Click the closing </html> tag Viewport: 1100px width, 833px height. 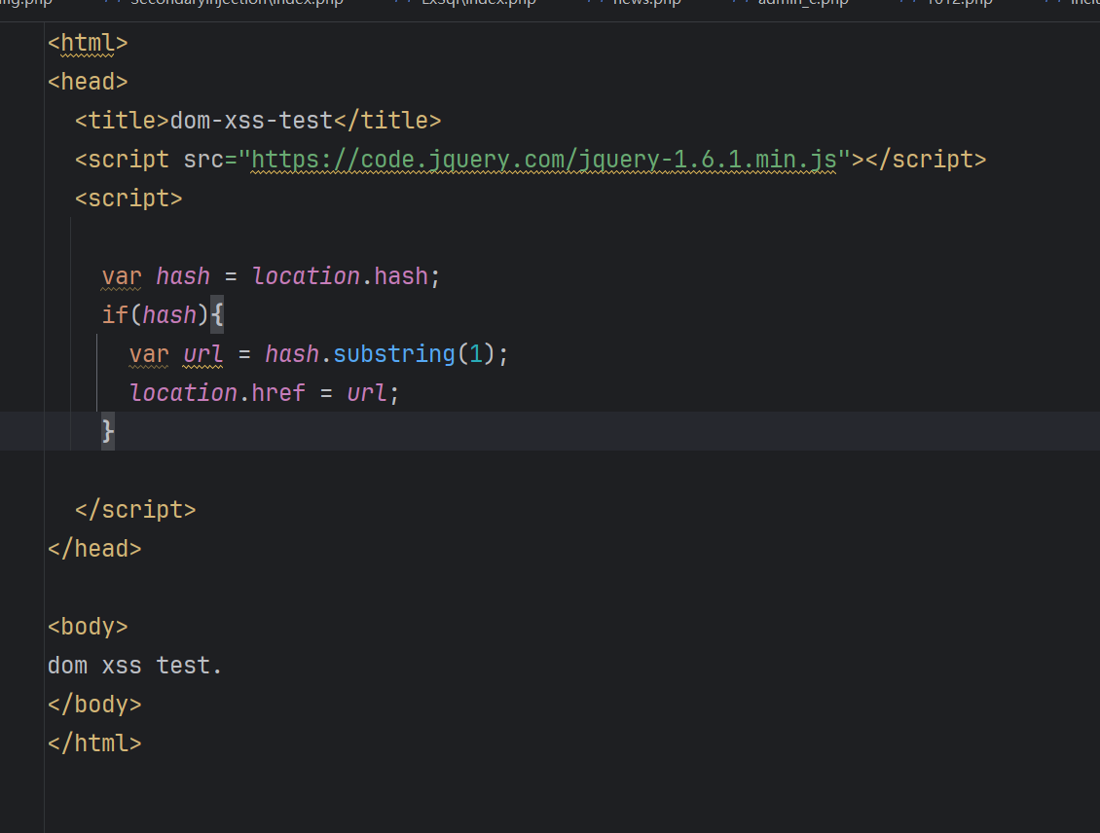(x=94, y=743)
